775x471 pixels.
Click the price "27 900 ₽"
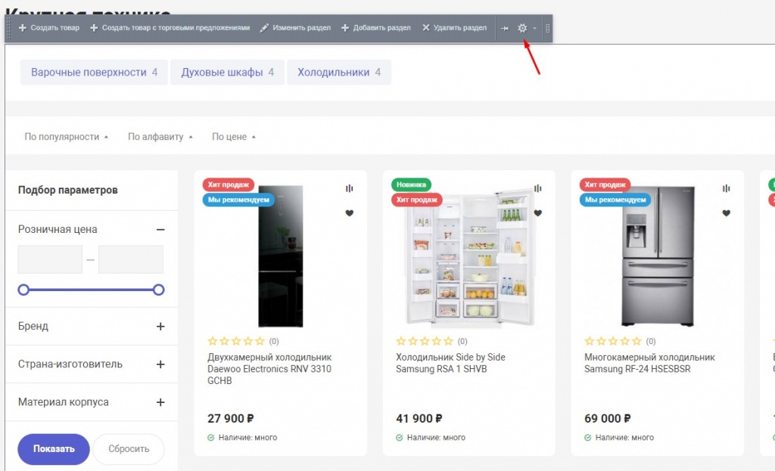tap(230, 419)
